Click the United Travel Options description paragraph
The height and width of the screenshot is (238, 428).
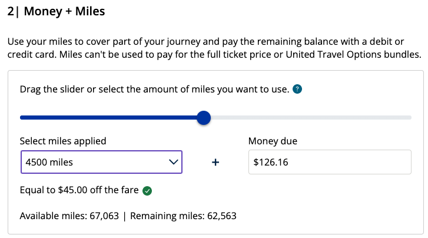point(214,48)
